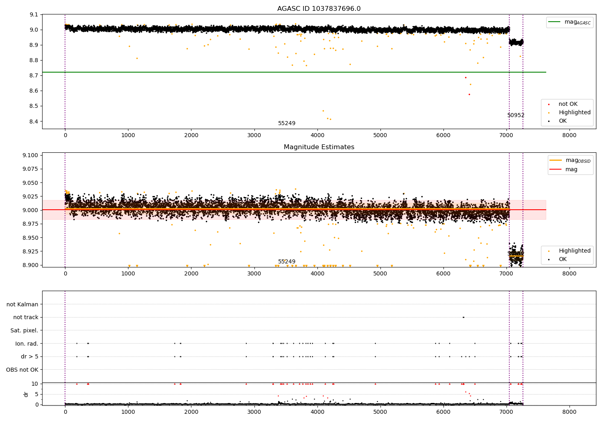The width and height of the screenshot is (602, 421).
Task: Click the '9.075' y-axis tick in middle plot
Action: [31, 169]
